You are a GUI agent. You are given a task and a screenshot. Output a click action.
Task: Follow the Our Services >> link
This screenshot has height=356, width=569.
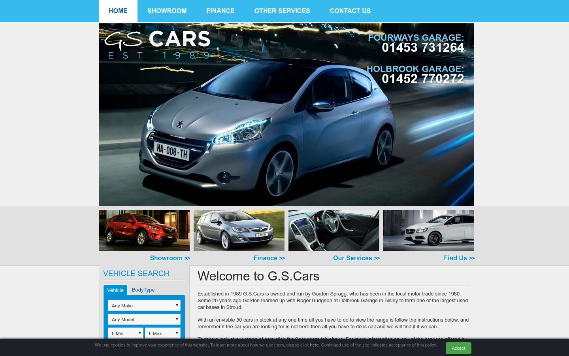click(356, 258)
